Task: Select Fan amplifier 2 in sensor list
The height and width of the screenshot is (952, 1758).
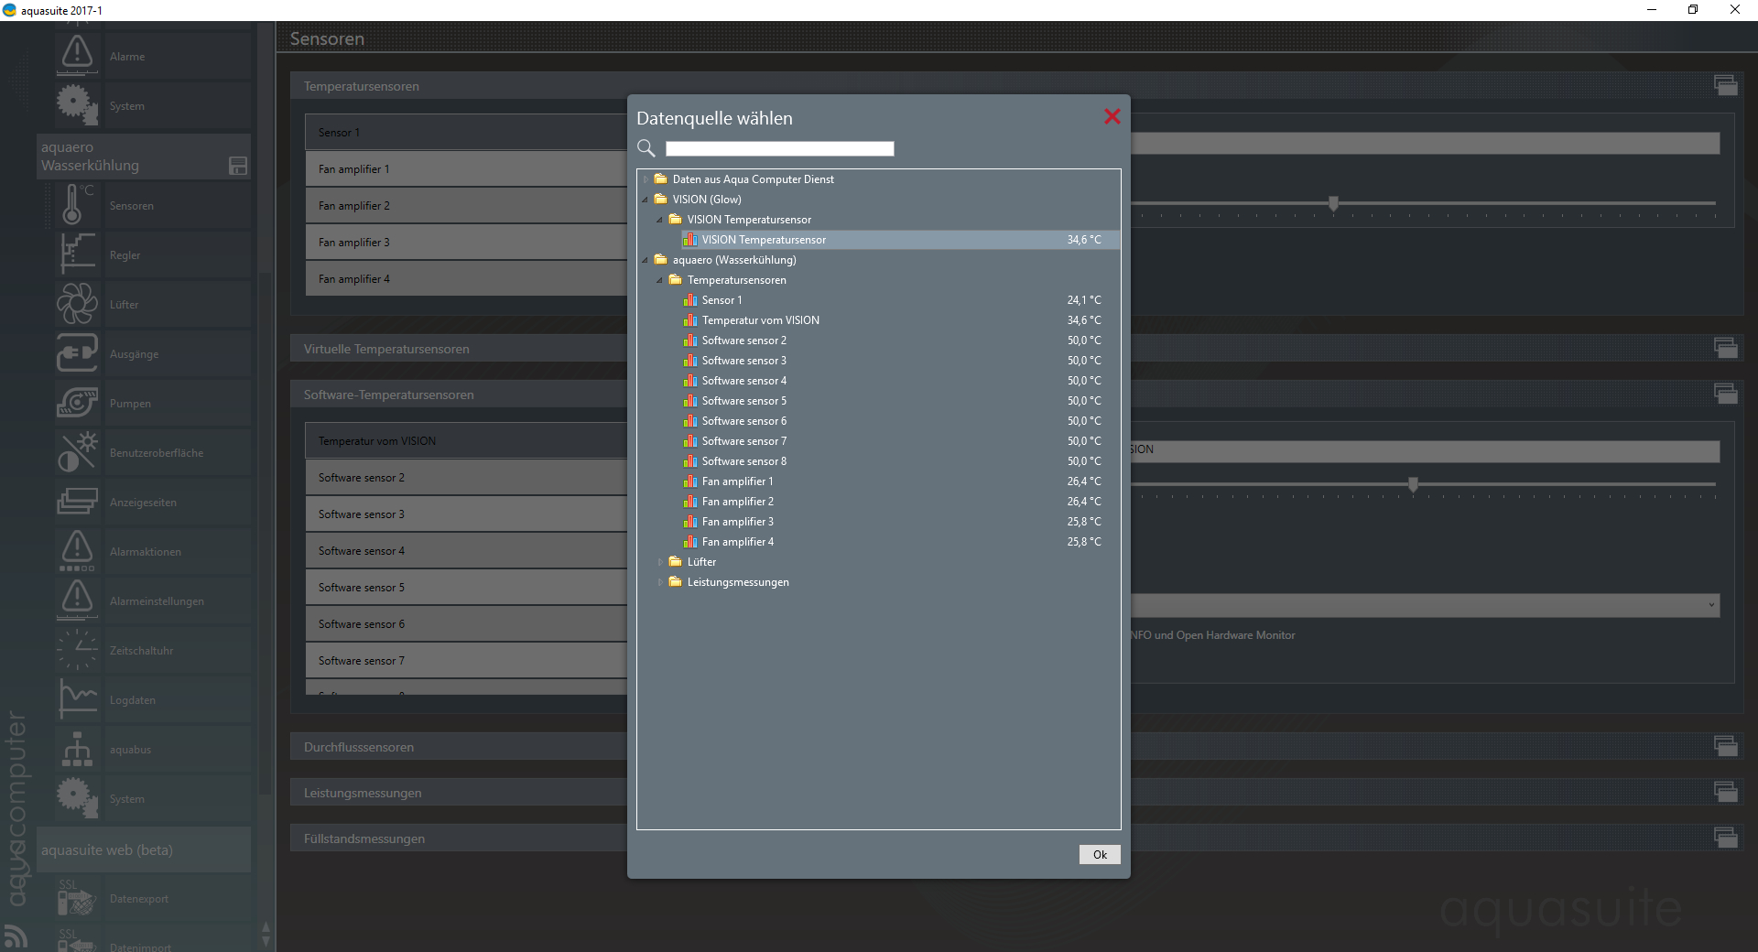Action: click(x=466, y=206)
